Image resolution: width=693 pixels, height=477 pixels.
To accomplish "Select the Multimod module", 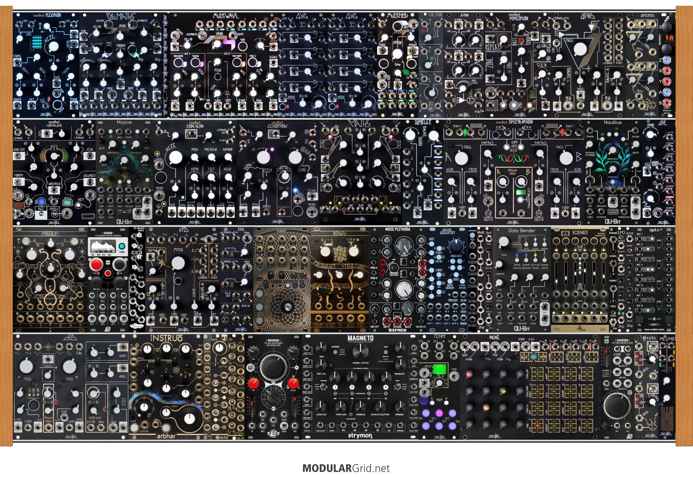I will click(x=398, y=65).
